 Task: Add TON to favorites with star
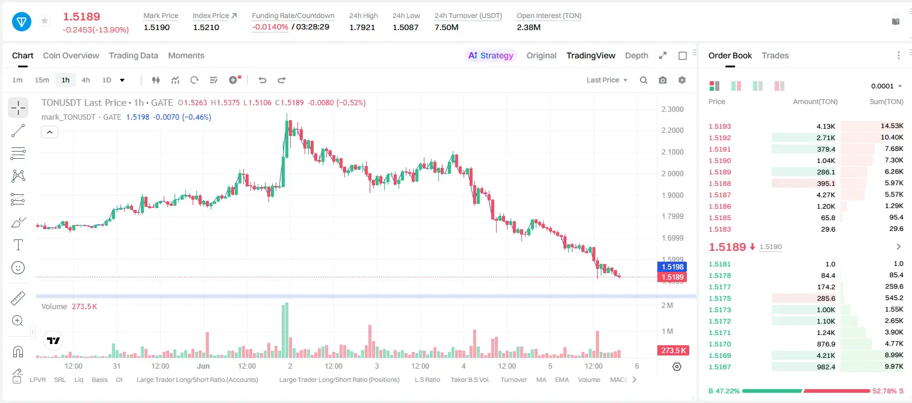click(45, 21)
